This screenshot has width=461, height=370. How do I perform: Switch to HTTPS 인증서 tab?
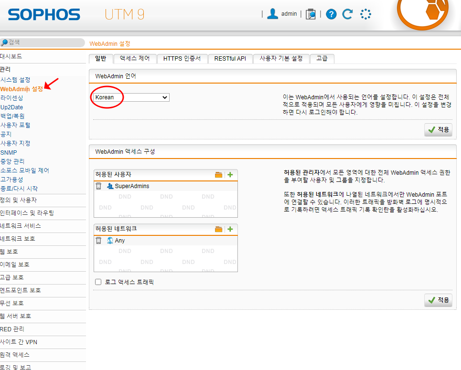click(x=182, y=58)
